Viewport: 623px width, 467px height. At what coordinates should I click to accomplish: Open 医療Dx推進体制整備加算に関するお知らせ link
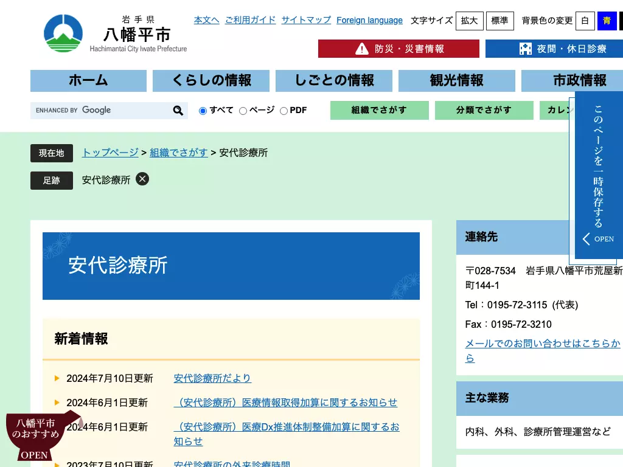pos(287,434)
